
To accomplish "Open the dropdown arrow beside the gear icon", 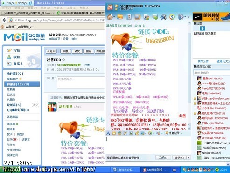I will point(185,17).
